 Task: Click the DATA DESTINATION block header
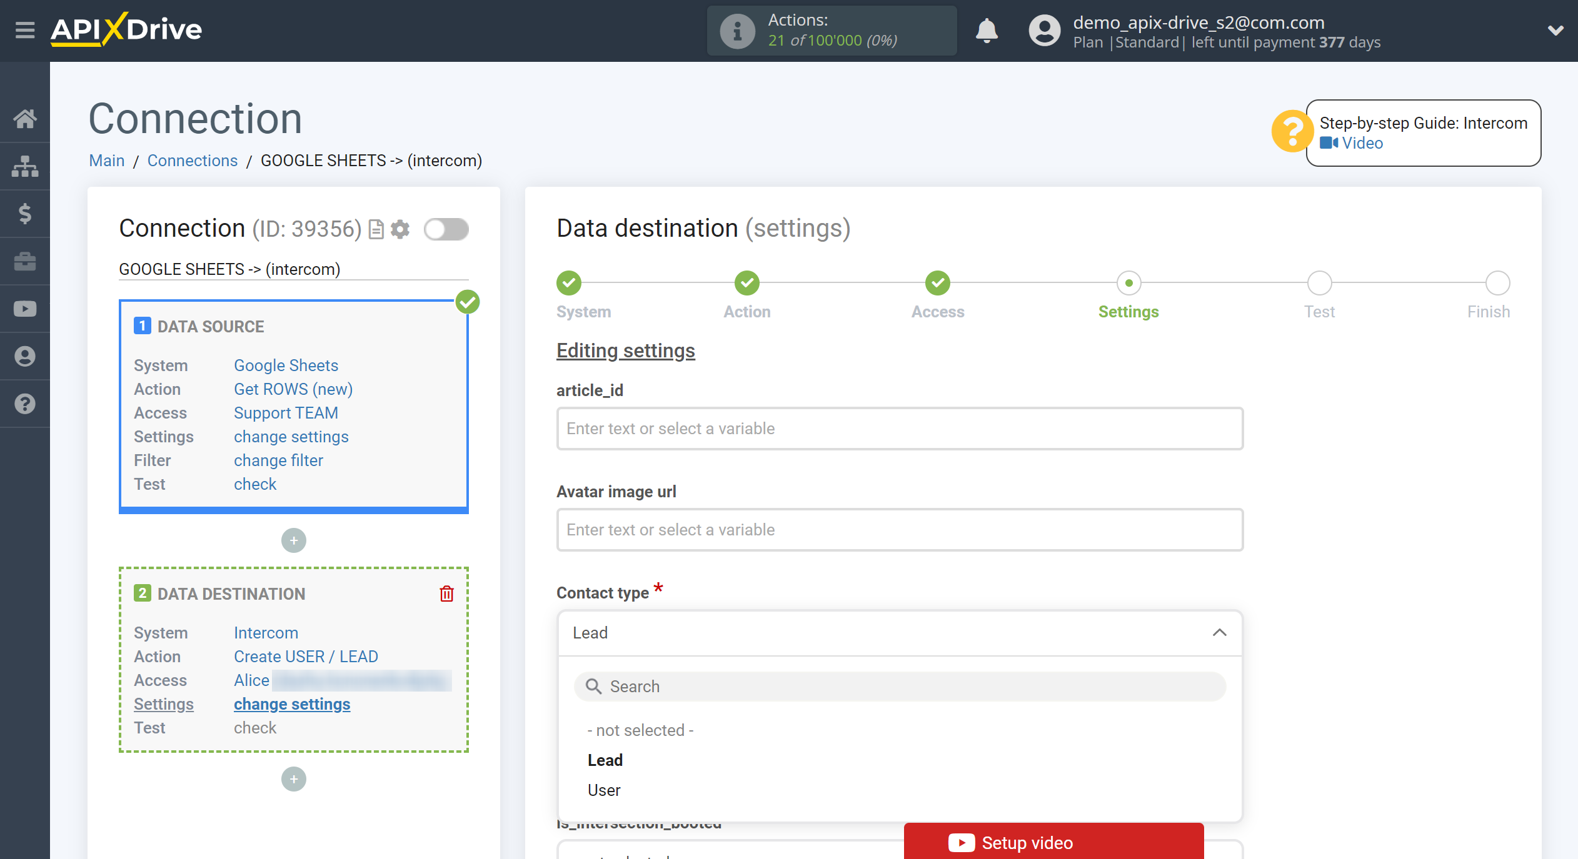(x=231, y=594)
